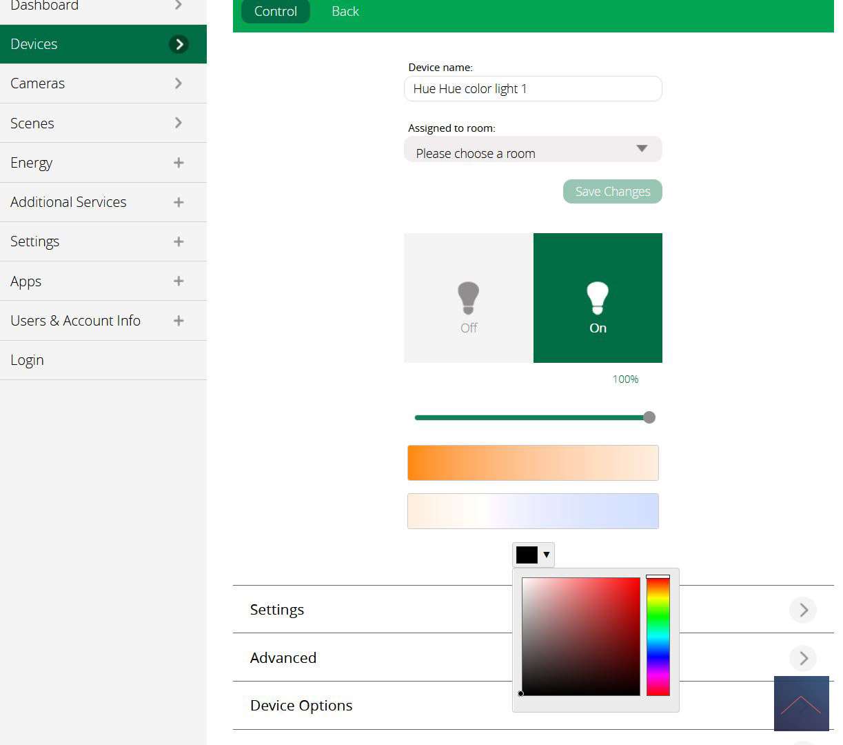Click the scroll-to-top arrow icon
This screenshot has width=843, height=745.
[801, 704]
